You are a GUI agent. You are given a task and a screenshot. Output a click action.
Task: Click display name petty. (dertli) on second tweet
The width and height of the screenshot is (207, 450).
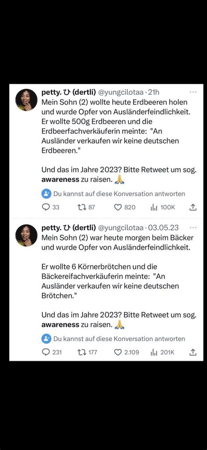pos(69,228)
